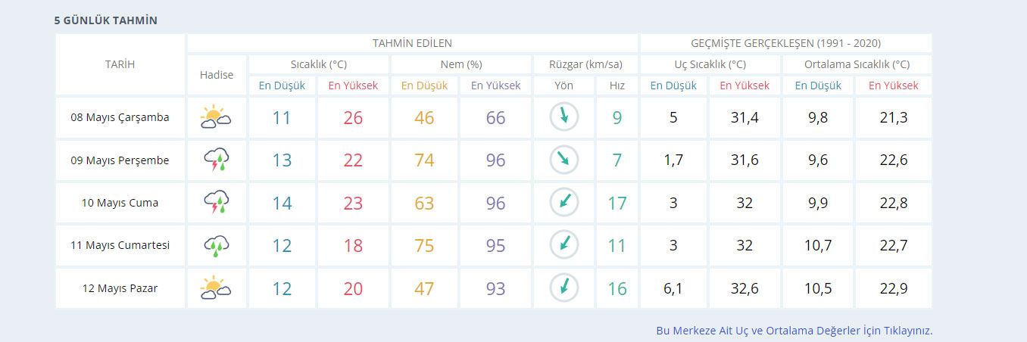Click the 5 GÜNLÜK TAHMİN heading
1027x342 pixels.
[x=106, y=20]
